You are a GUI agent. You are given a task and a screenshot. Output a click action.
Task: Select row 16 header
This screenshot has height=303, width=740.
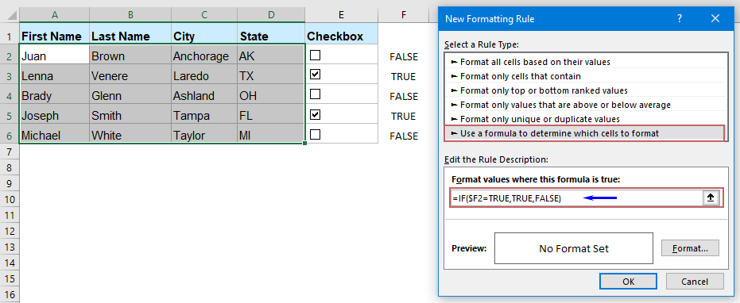click(x=10, y=294)
